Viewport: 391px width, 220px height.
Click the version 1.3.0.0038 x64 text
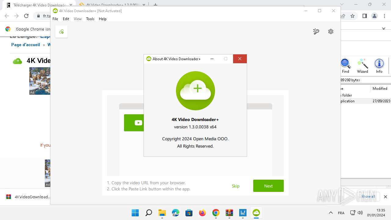(x=195, y=127)
